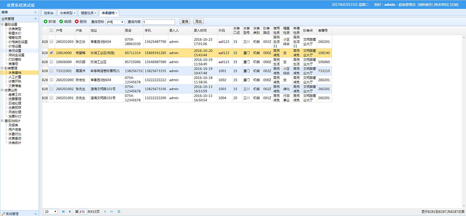Go to next page of the grid

(x=105, y=211)
